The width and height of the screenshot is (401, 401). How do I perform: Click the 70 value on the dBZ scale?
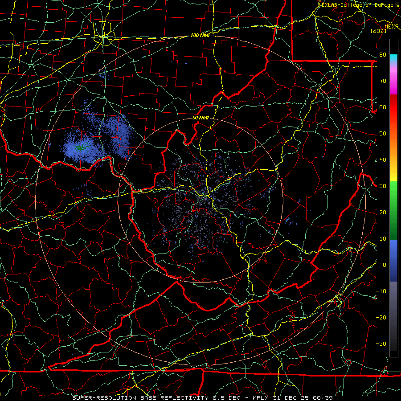click(383, 81)
